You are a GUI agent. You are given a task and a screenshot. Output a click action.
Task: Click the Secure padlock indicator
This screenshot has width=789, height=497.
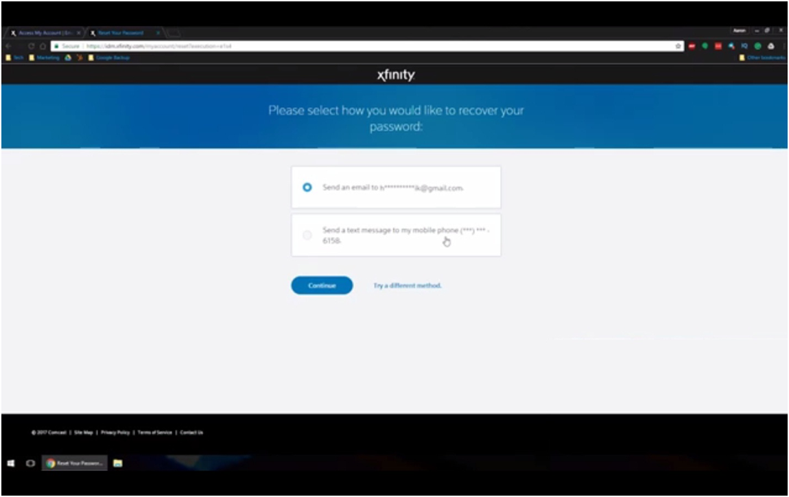pos(67,46)
